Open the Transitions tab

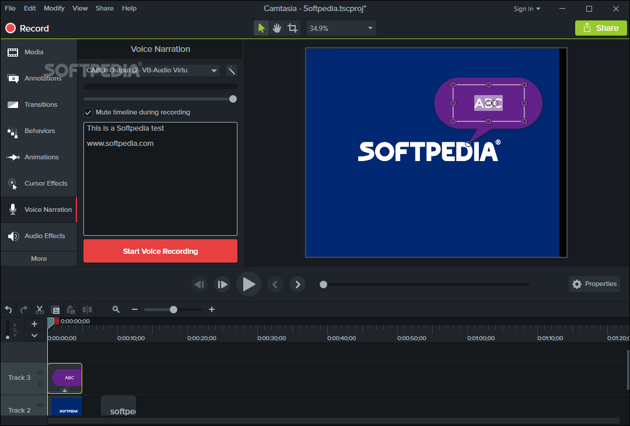click(38, 104)
